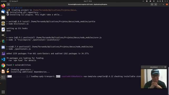Click 'run npm fund for details' line
Viewport: 169px width, 95px height.
click(22, 60)
